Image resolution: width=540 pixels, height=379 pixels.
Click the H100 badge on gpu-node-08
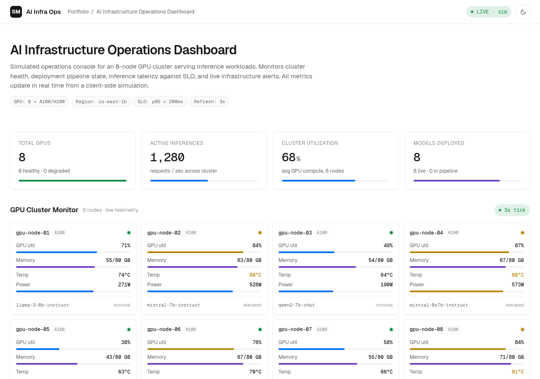tap(453, 330)
